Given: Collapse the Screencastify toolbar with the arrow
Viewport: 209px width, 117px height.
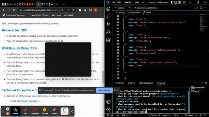Looking at the screenshot, I should click(x=72, y=111).
